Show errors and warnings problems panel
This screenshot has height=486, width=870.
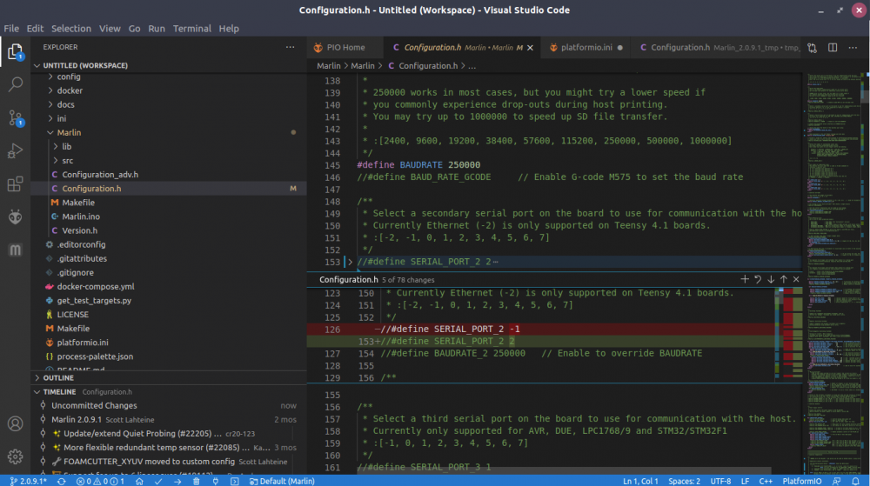(x=100, y=481)
